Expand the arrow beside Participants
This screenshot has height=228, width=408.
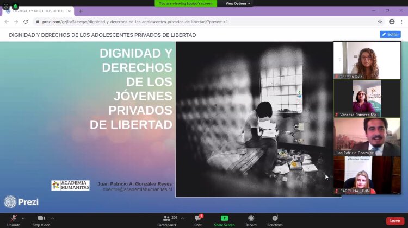pos(182,218)
